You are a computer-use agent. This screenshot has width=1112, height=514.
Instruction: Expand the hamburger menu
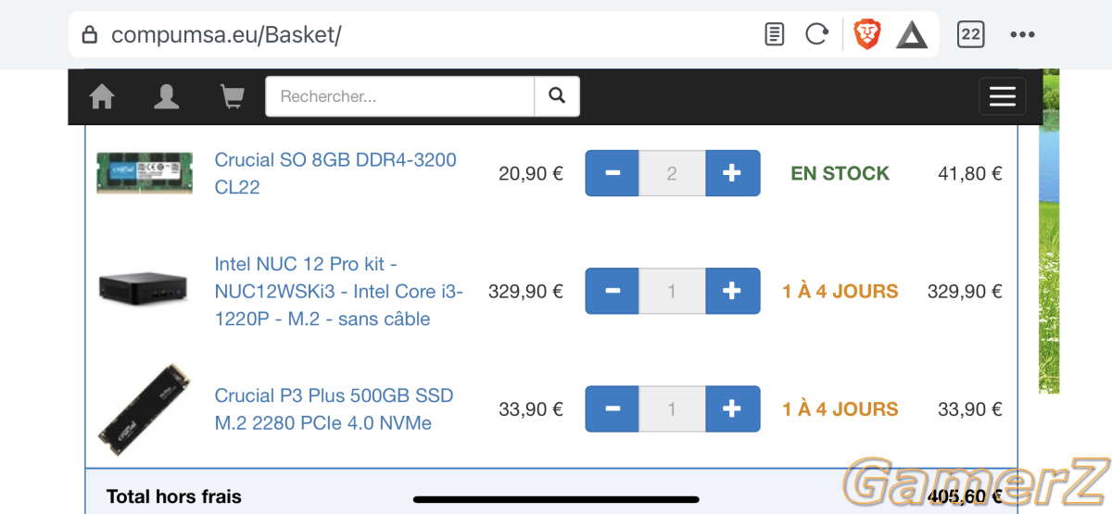tap(1003, 96)
